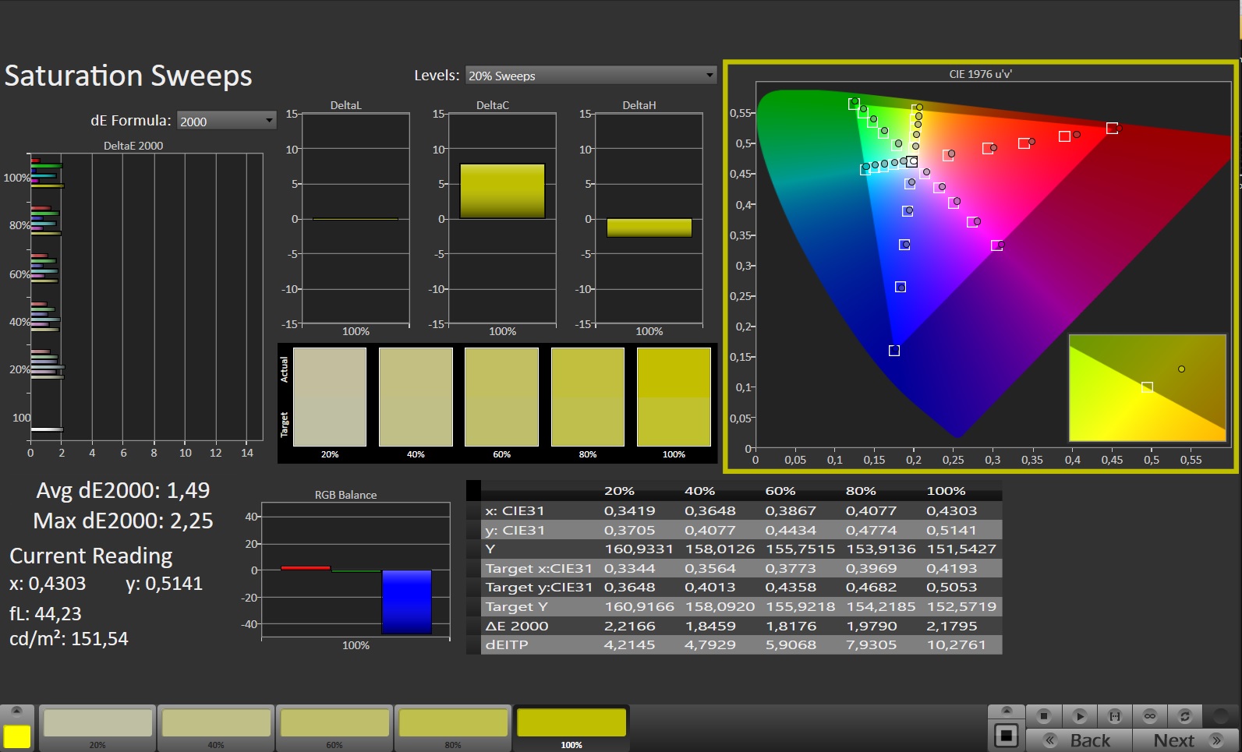Open the dE Formula dropdown

(x=226, y=121)
